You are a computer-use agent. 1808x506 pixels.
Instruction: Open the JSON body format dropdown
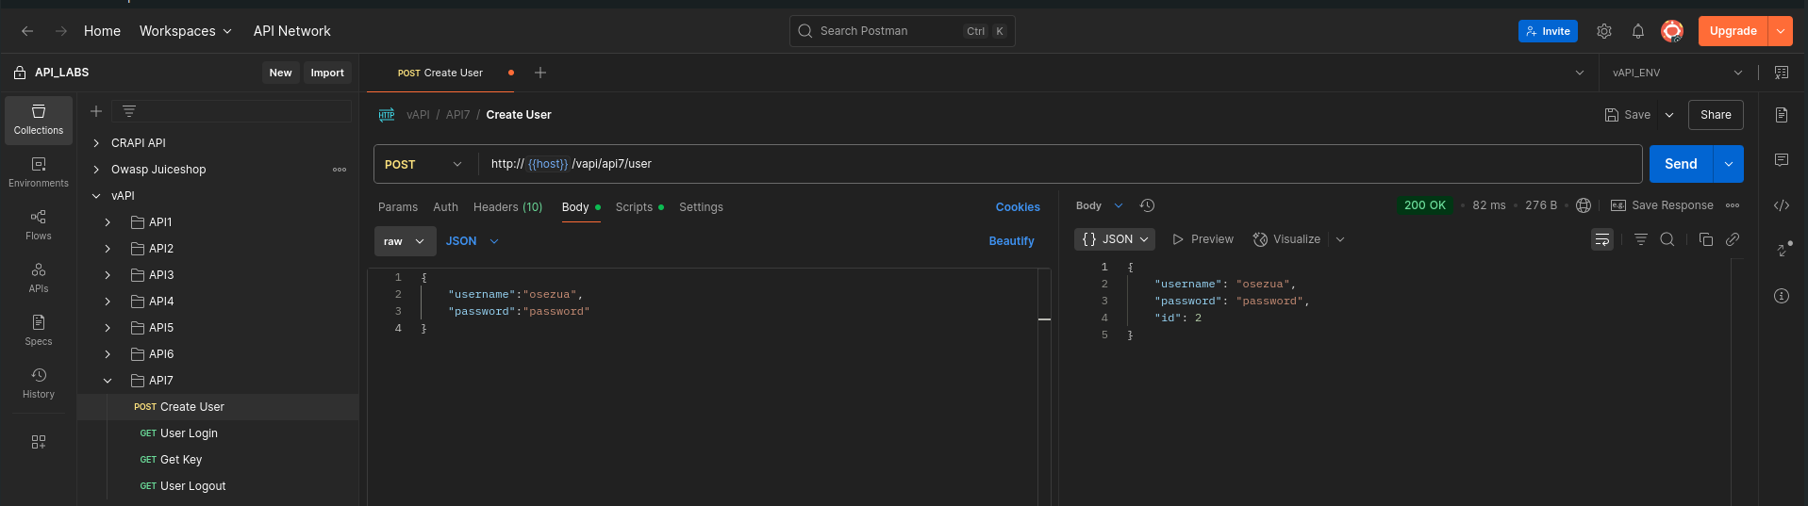[x=473, y=241]
